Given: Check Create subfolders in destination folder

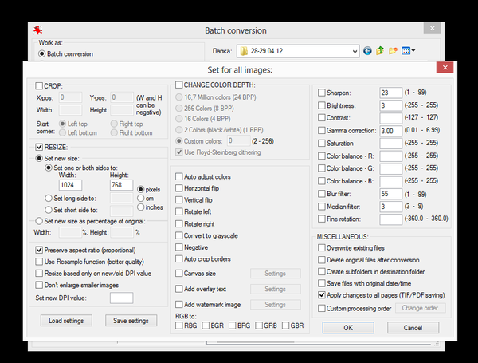Looking at the screenshot, I should [322, 271].
